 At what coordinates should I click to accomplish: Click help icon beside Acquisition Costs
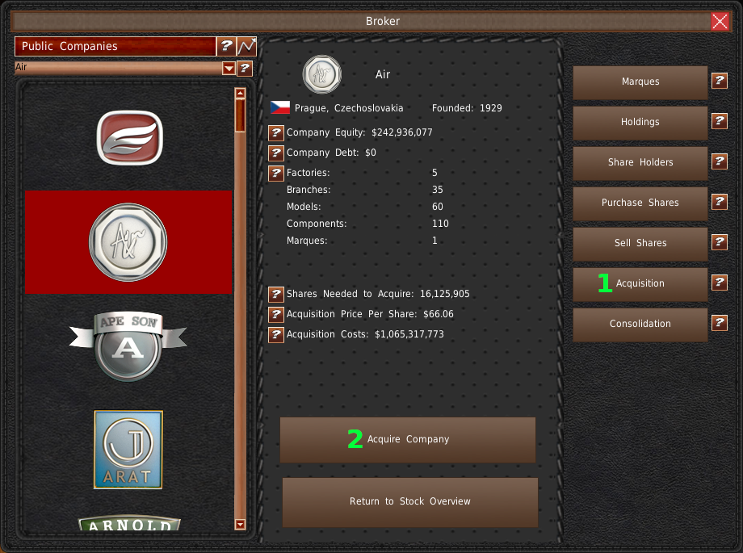(x=276, y=334)
